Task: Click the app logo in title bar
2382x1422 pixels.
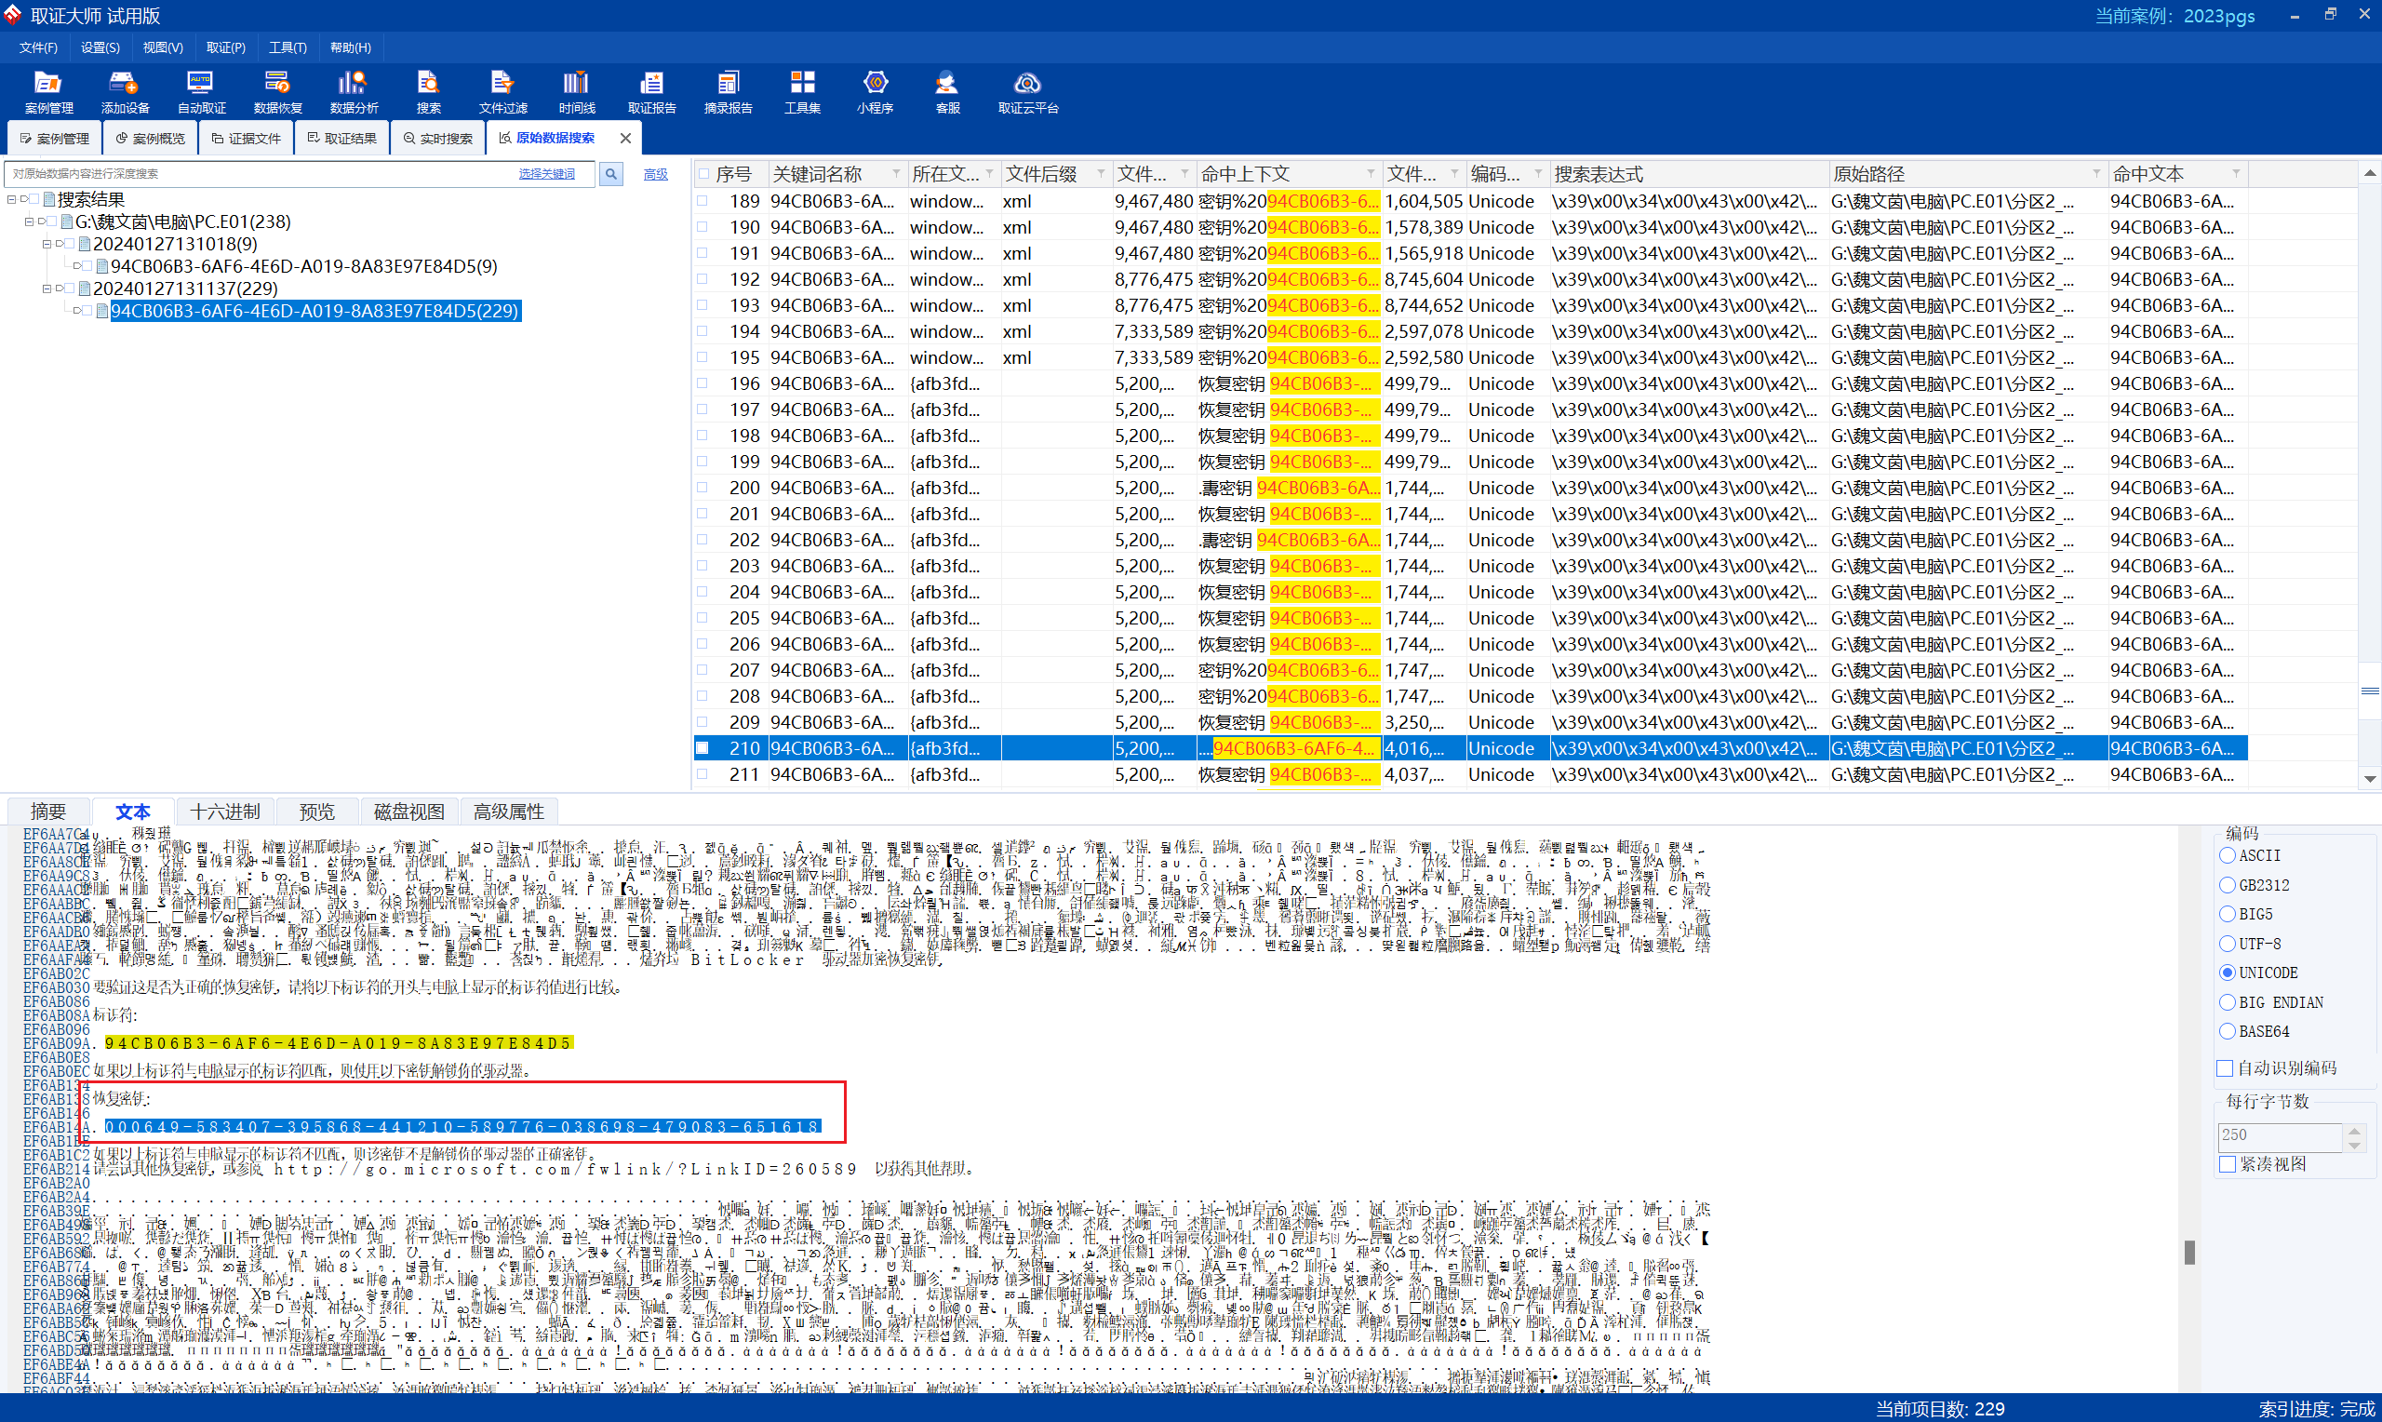Action: click(x=11, y=14)
